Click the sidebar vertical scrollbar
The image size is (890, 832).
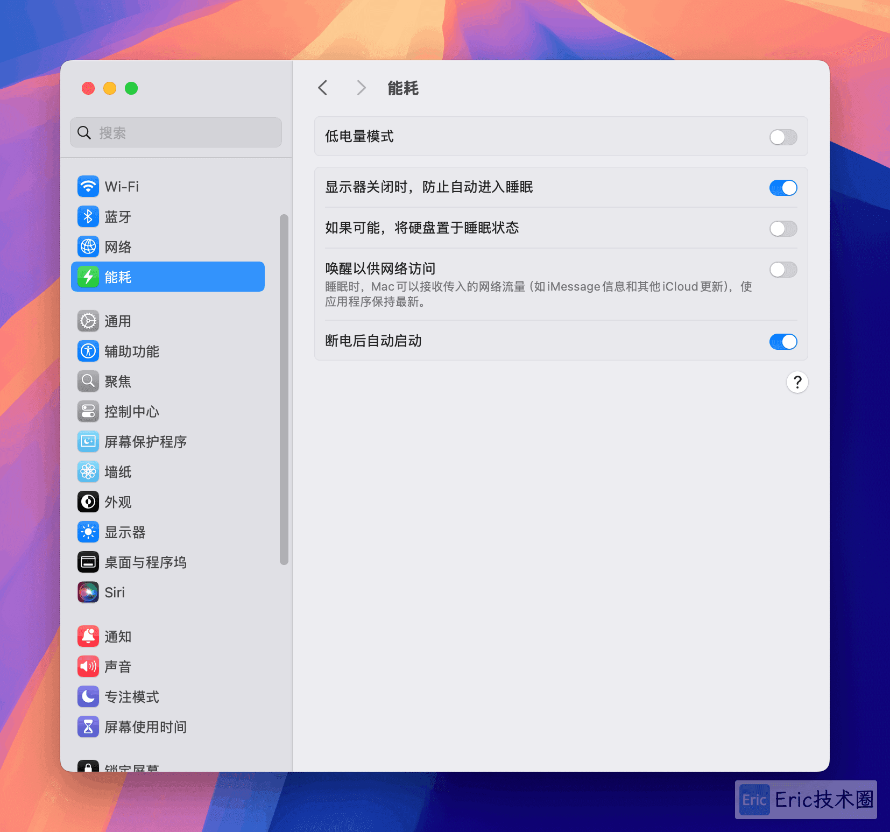tap(284, 390)
